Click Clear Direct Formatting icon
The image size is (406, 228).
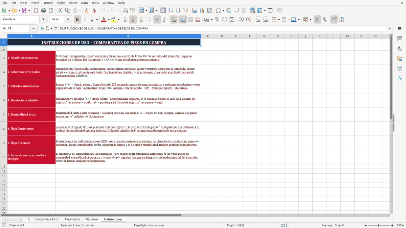tap(94, 10)
